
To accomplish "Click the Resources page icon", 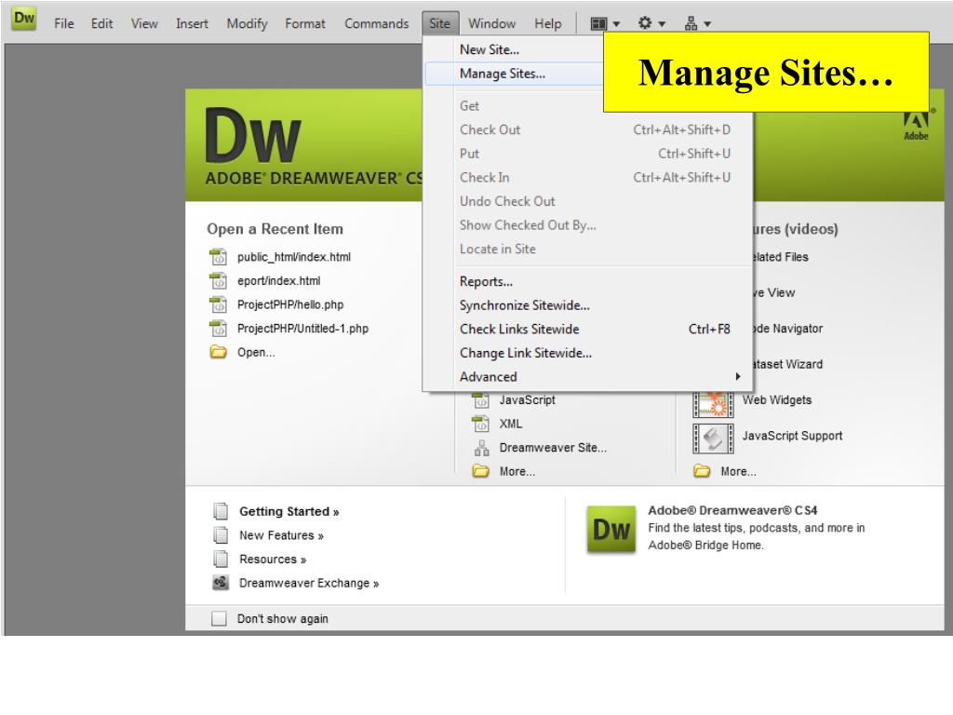I will pyautogui.click(x=221, y=559).
